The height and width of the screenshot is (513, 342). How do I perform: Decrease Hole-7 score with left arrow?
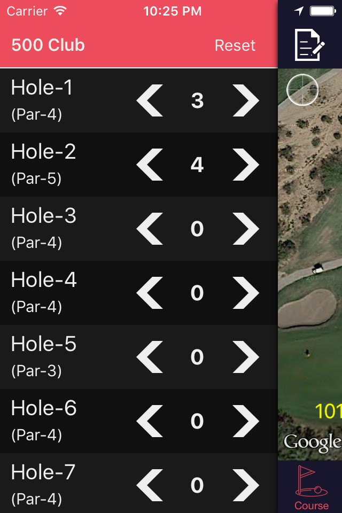[150, 485]
